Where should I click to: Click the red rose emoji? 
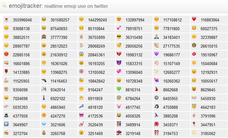[x=6, y=72]
